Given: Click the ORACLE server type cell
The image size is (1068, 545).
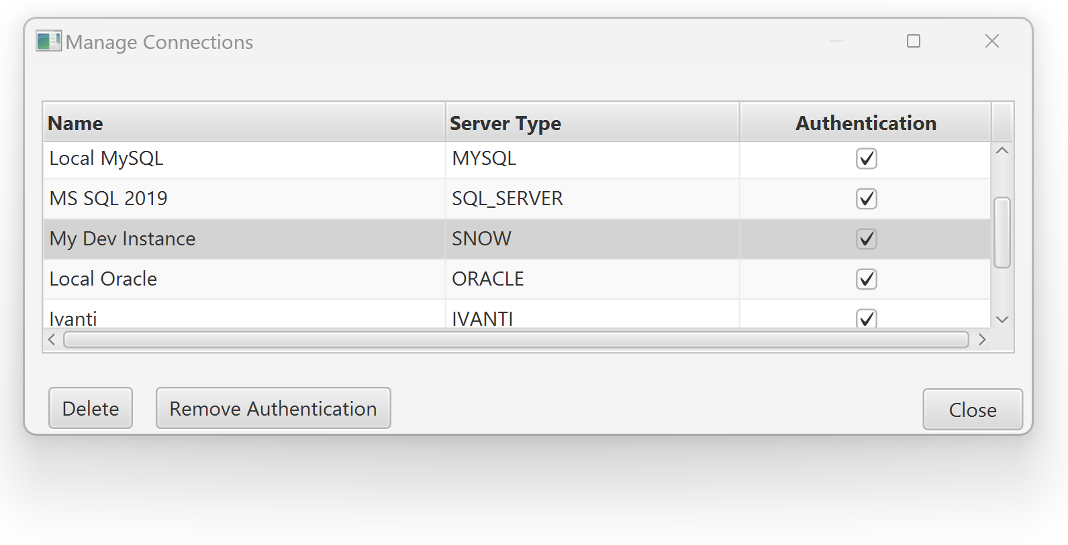Looking at the screenshot, I should 593,280.
